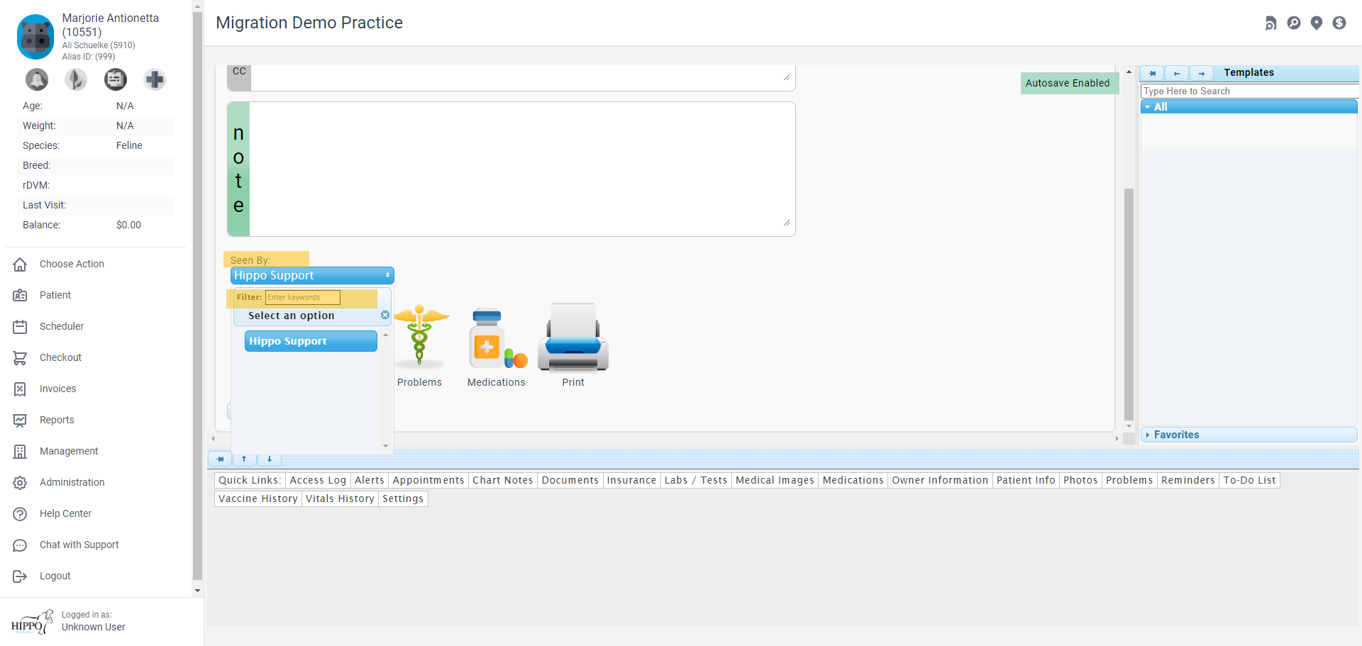Open the Chart Notes quick link
The height and width of the screenshot is (646, 1362).
pyautogui.click(x=503, y=480)
